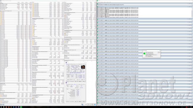The image size is (193, 108).
Task: Click HWiNFO network remote monitoring icon
Action: pos(82,104)
